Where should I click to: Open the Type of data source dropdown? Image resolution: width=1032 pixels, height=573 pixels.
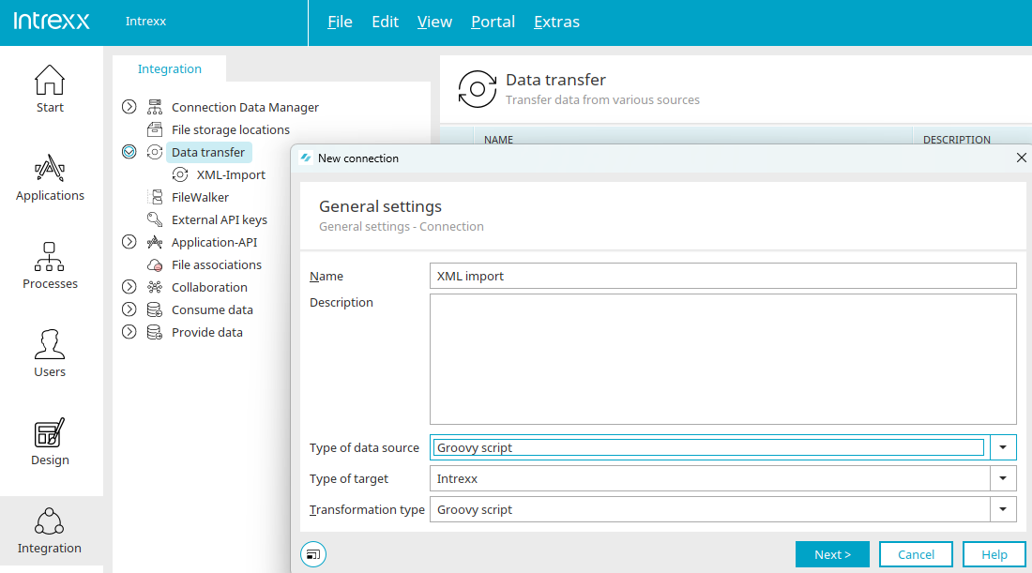click(1003, 447)
